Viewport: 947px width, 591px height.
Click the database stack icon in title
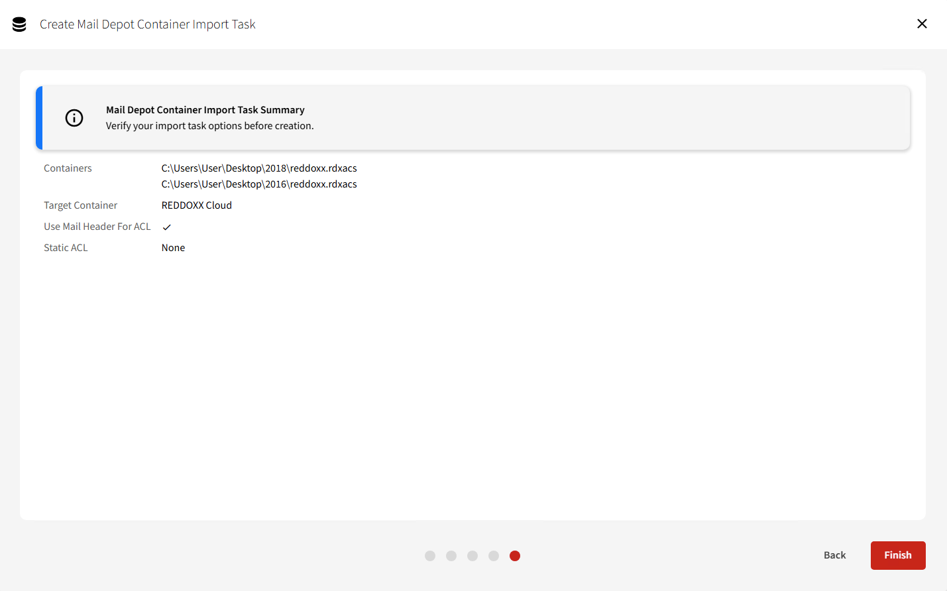pos(19,25)
